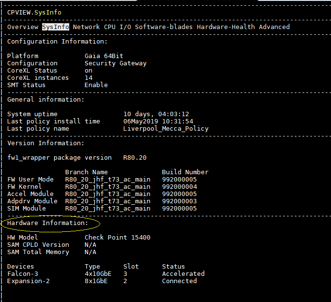This screenshot has width=331, height=302.
Task: Click the General information heading
Action: click(x=46, y=100)
